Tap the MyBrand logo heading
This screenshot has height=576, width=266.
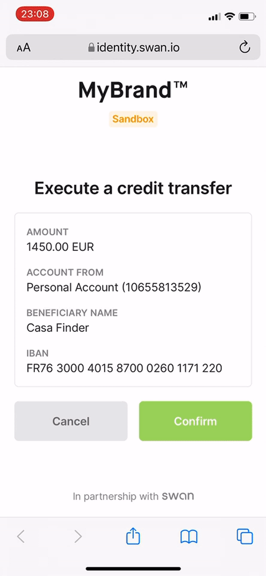coord(133,90)
